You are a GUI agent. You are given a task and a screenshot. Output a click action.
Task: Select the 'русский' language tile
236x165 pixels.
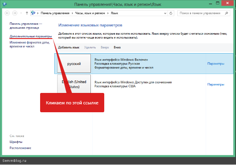[74, 63]
